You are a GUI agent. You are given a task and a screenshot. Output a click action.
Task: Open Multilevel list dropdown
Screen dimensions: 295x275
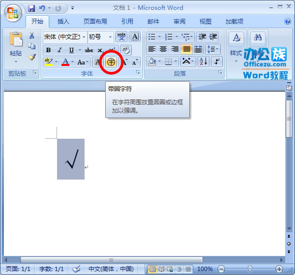191,36
